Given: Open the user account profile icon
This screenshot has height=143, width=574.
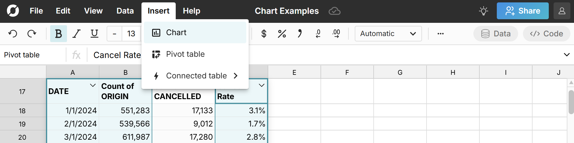Looking at the screenshot, I should tap(562, 11).
